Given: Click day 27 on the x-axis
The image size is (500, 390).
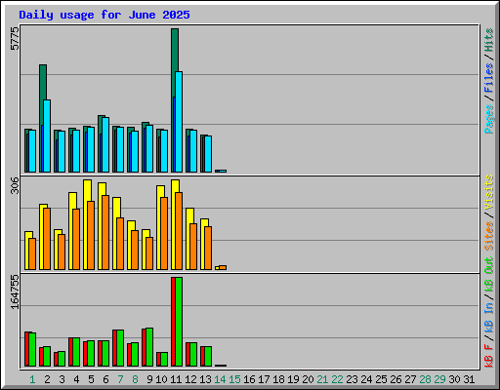Looking at the screenshot, I should coord(410,379).
